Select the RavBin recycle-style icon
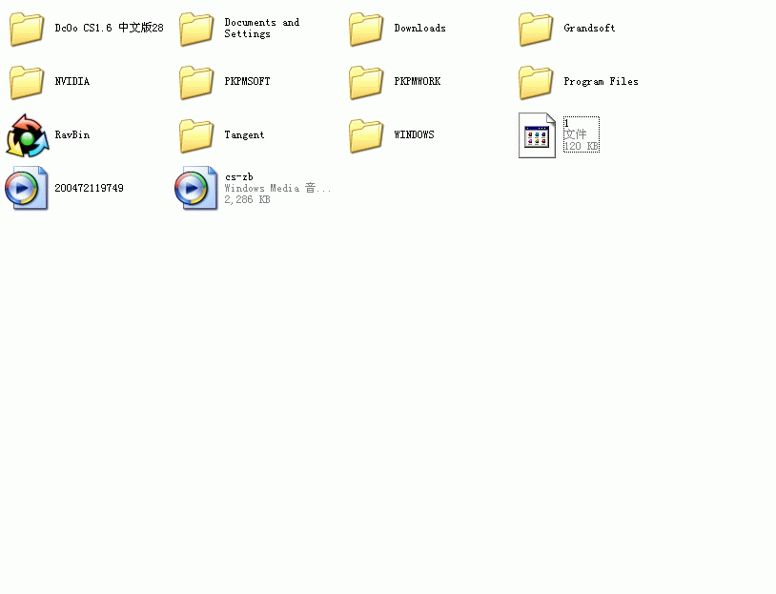Screen dimensions: 776x594 click(28, 135)
